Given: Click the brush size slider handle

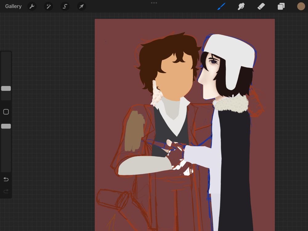Looking at the screenshot, I should coord(6,88).
